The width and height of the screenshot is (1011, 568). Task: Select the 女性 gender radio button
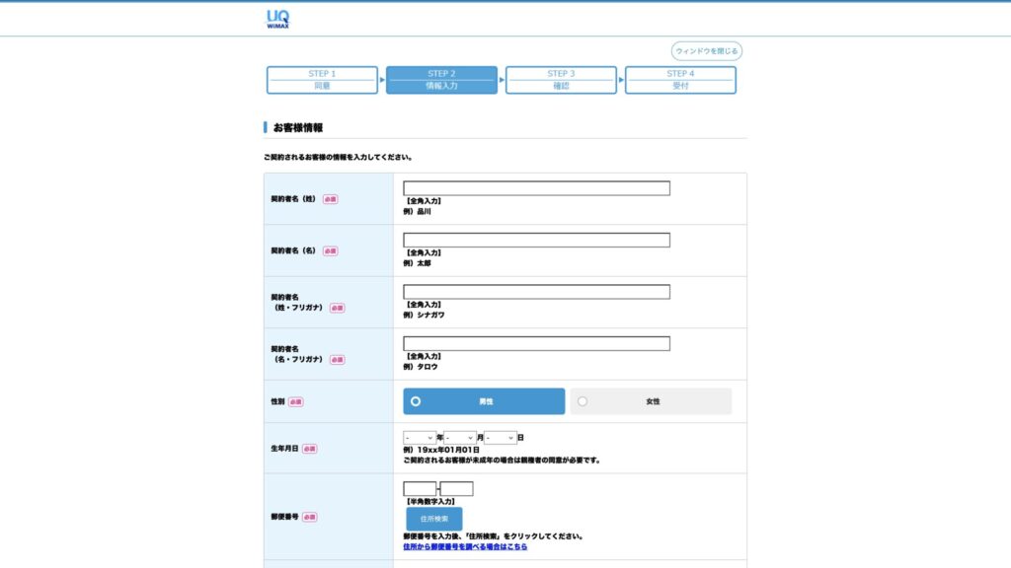point(582,400)
